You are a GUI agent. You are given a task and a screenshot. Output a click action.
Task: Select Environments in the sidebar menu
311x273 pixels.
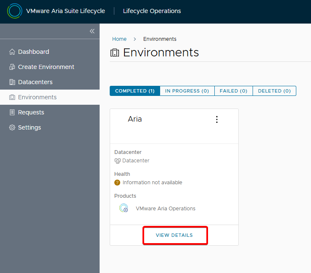coord(37,97)
